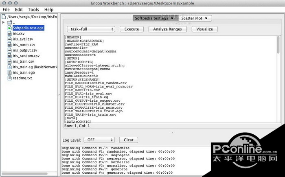The width and height of the screenshot is (285, 177).
Task: Click the [DATA] section line
Action: coord(71,118)
